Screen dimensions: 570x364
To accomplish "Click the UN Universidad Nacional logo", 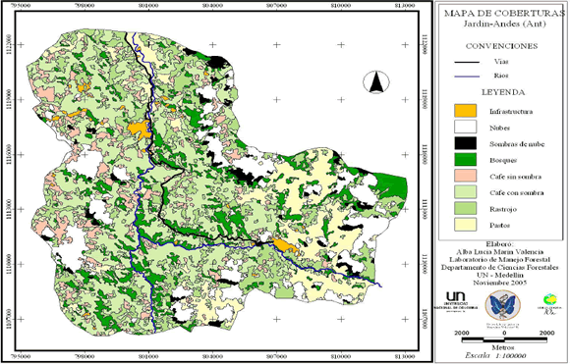I will 456,302.
